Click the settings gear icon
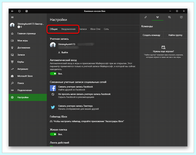This screenshot has width=196, height=155. [12, 97]
